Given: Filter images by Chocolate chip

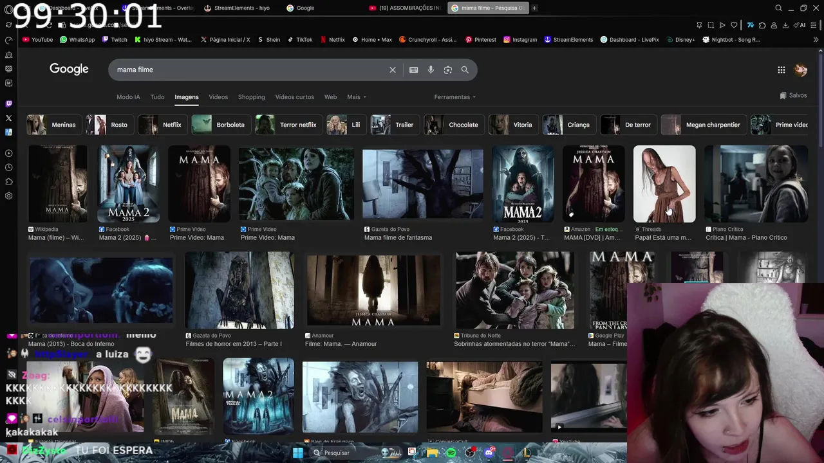Looking at the screenshot, I should coord(454,125).
